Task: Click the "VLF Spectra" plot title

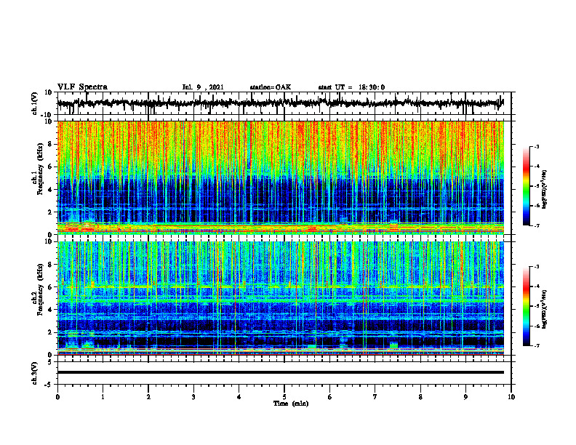Action: [82, 87]
